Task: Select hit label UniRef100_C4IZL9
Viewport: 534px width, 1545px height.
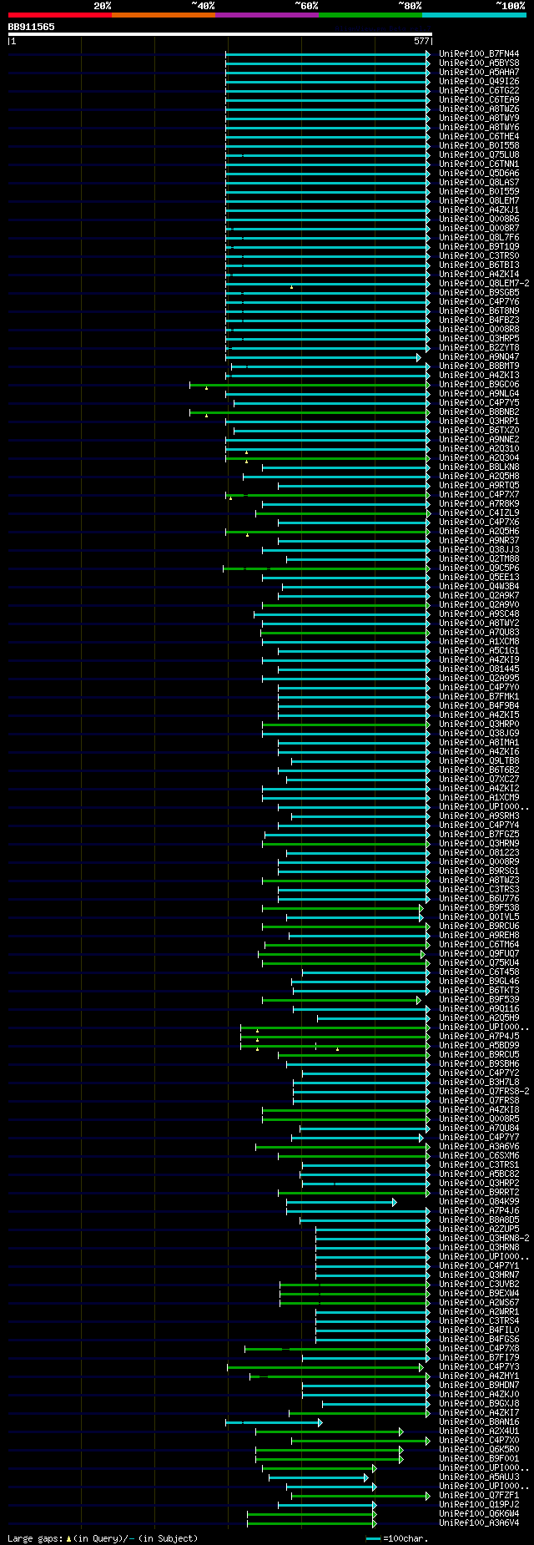Action: [479, 513]
